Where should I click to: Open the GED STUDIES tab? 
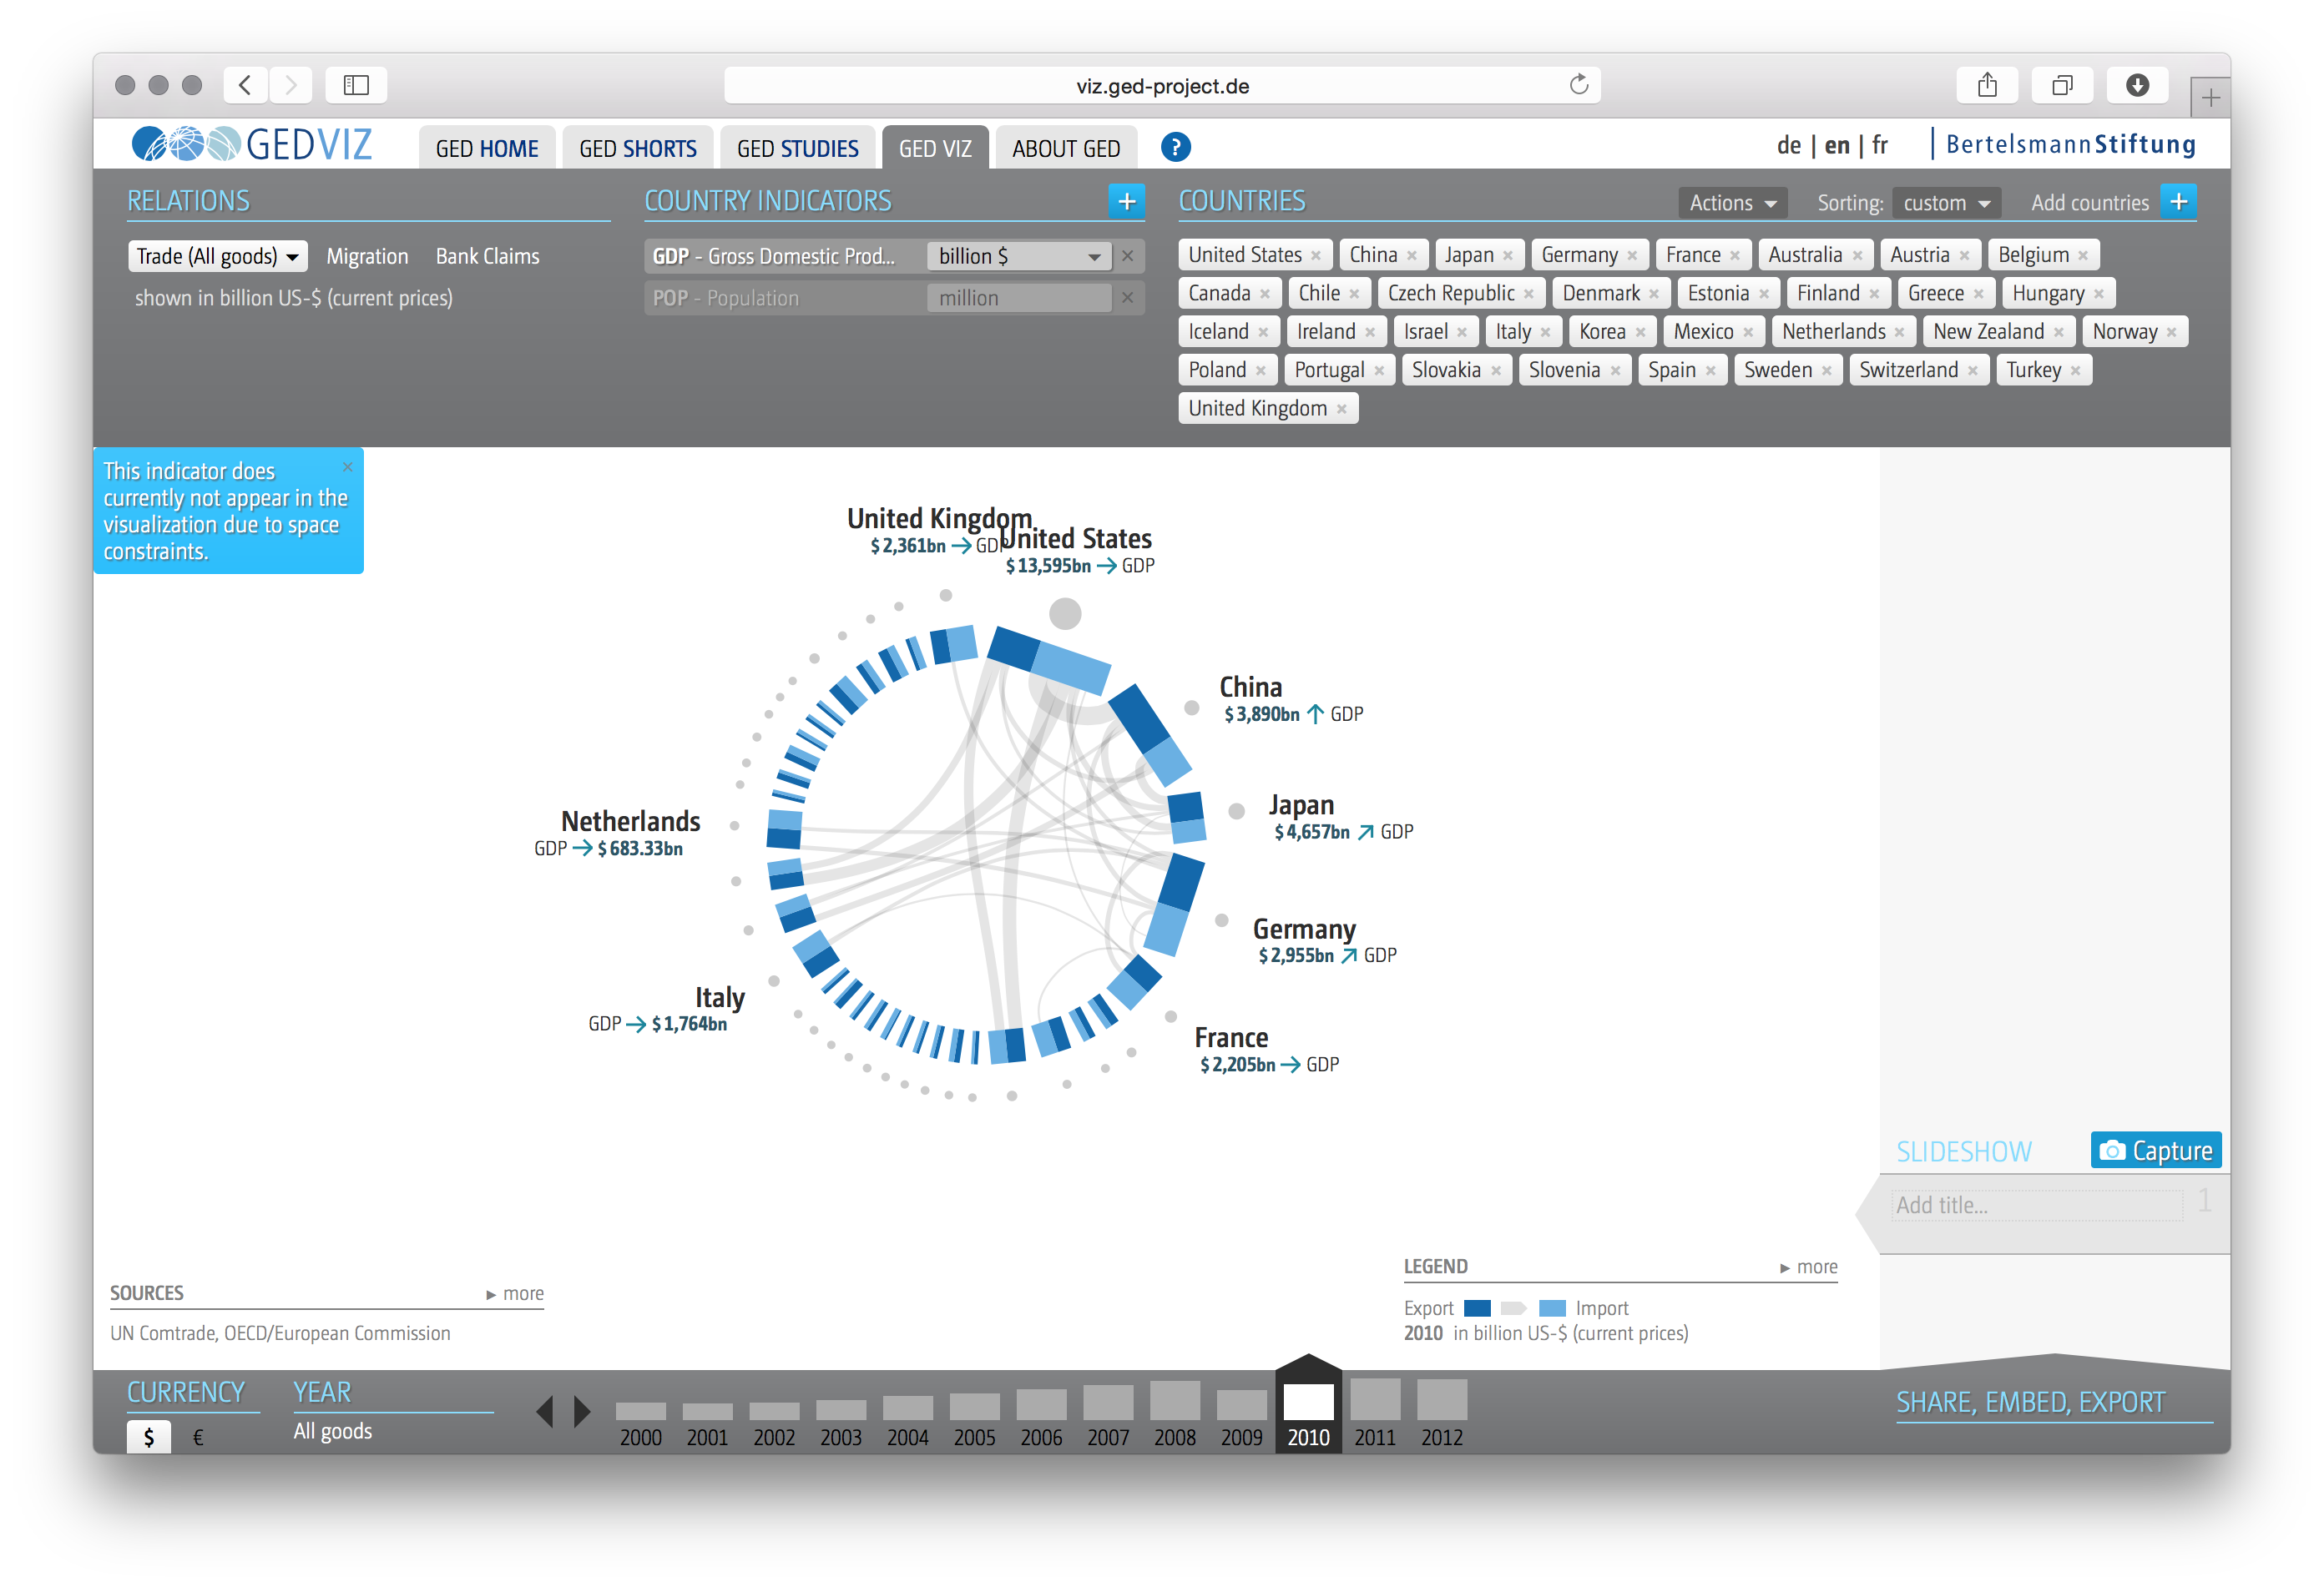coord(797,149)
